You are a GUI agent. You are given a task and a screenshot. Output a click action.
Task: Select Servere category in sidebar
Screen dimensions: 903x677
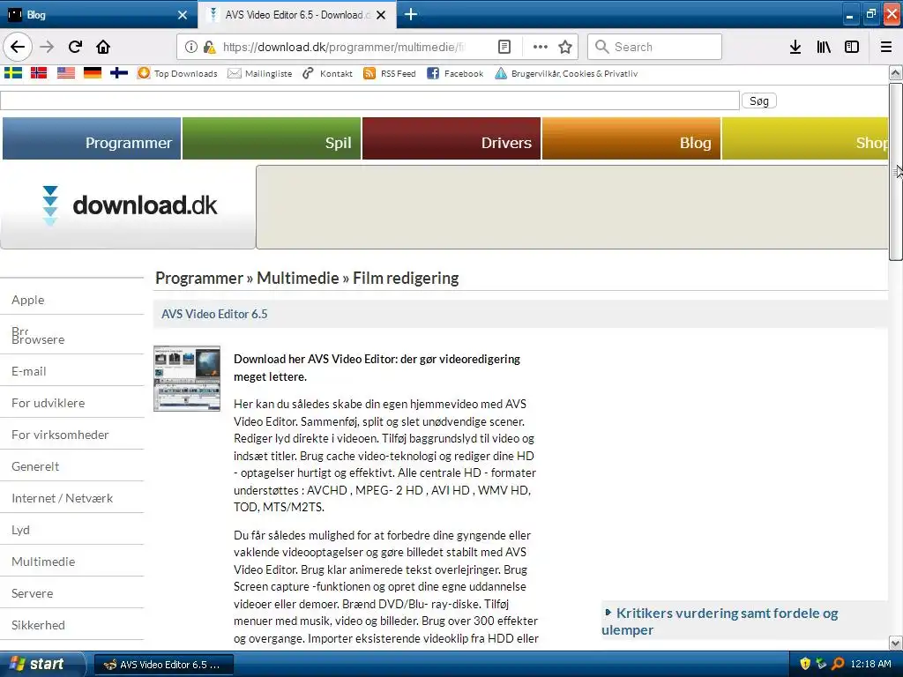[33, 593]
